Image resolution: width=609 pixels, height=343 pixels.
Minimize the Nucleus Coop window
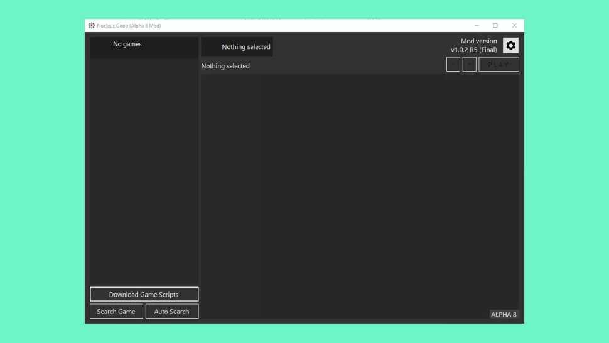coord(477,26)
